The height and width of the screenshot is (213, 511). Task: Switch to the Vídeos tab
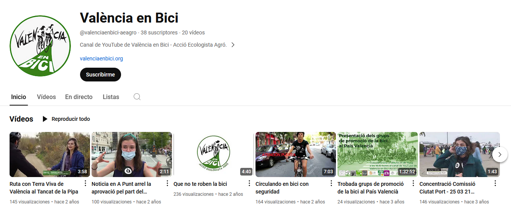(x=46, y=97)
